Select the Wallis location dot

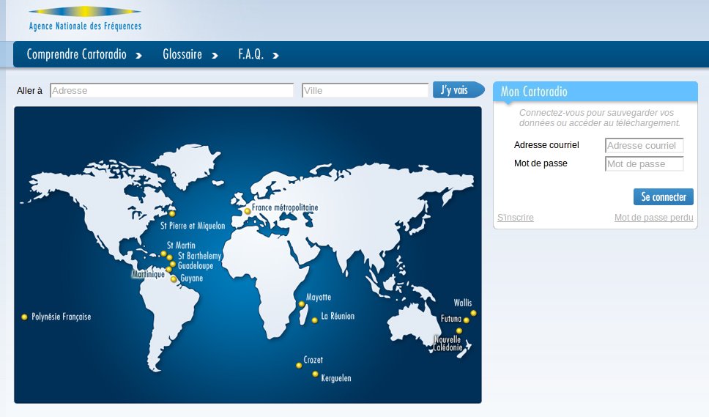pyautogui.click(x=473, y=313)
